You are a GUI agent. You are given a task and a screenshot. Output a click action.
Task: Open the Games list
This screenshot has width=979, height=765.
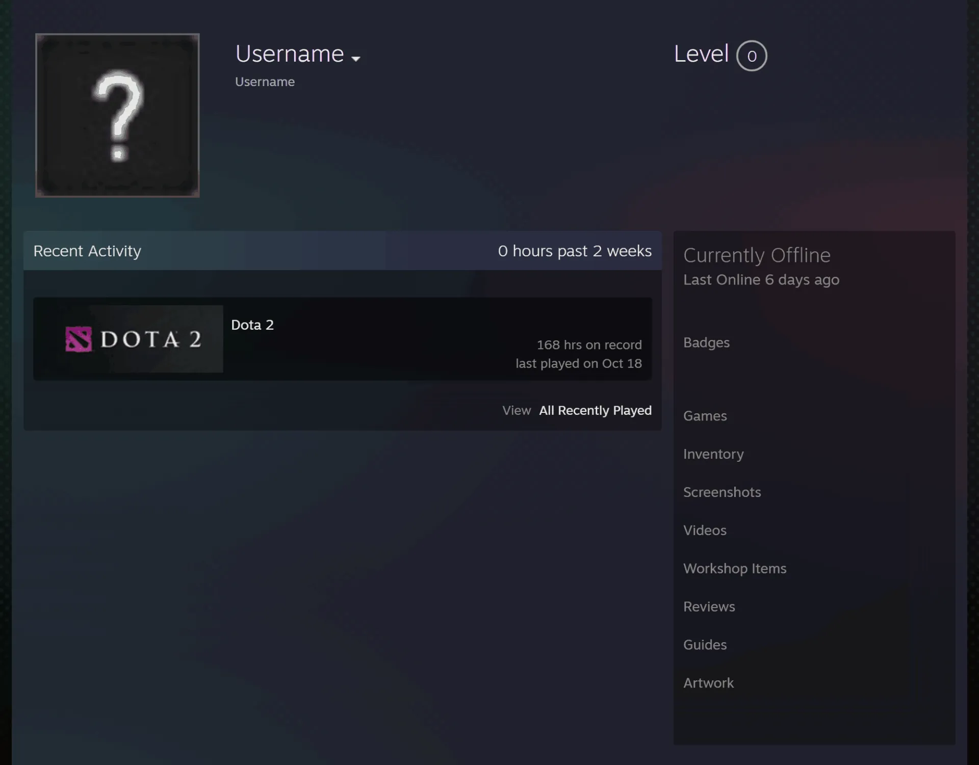tap(705, 416)
